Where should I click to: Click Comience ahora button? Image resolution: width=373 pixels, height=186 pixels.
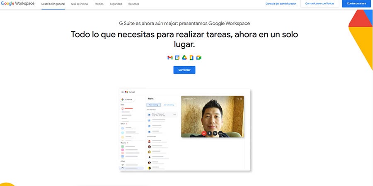click(x=356, y=4)
